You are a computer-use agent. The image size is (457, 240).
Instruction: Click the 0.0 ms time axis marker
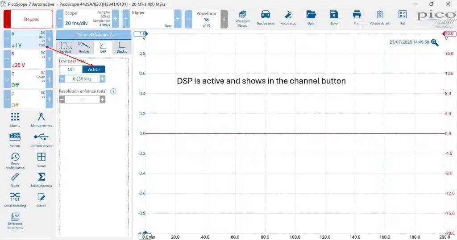[x=145, y=236]
